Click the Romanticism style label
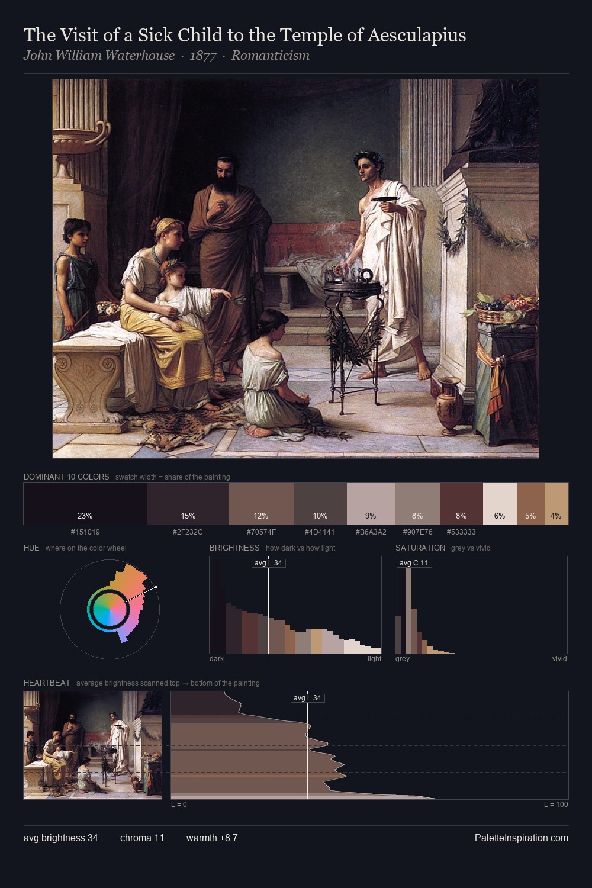Viewport: 592px width, 888px height. click(x=271, y=56)
